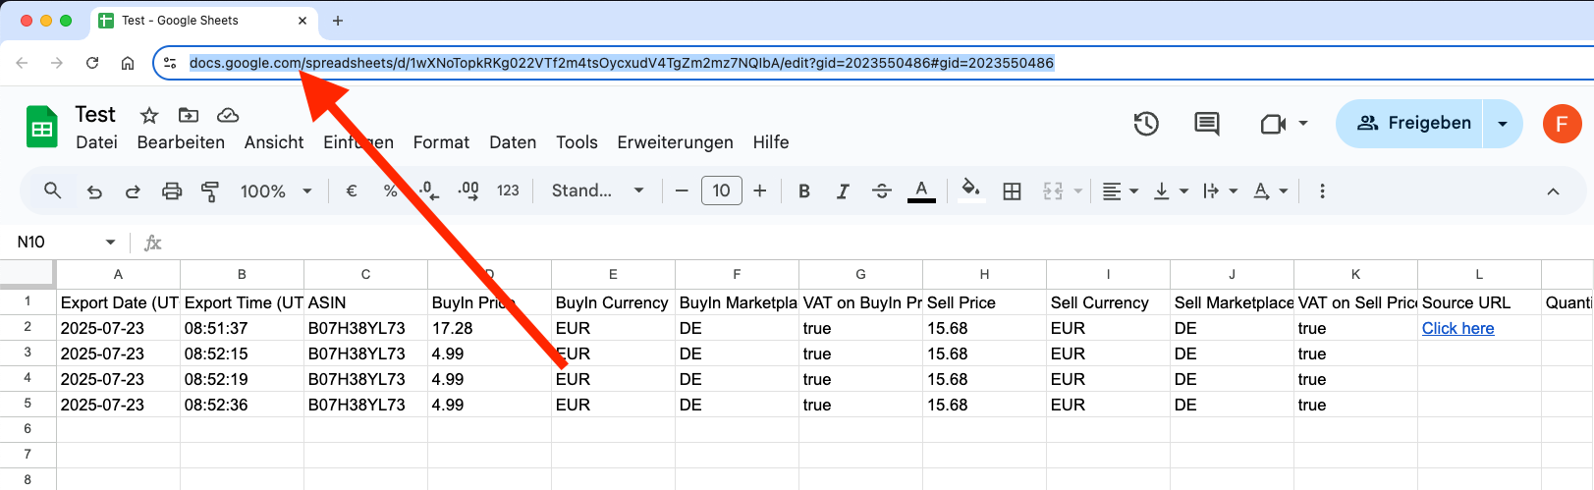Click the search magnifier in toolbar
Screen dimensions: 1594x490
click(x=53, y=191)
